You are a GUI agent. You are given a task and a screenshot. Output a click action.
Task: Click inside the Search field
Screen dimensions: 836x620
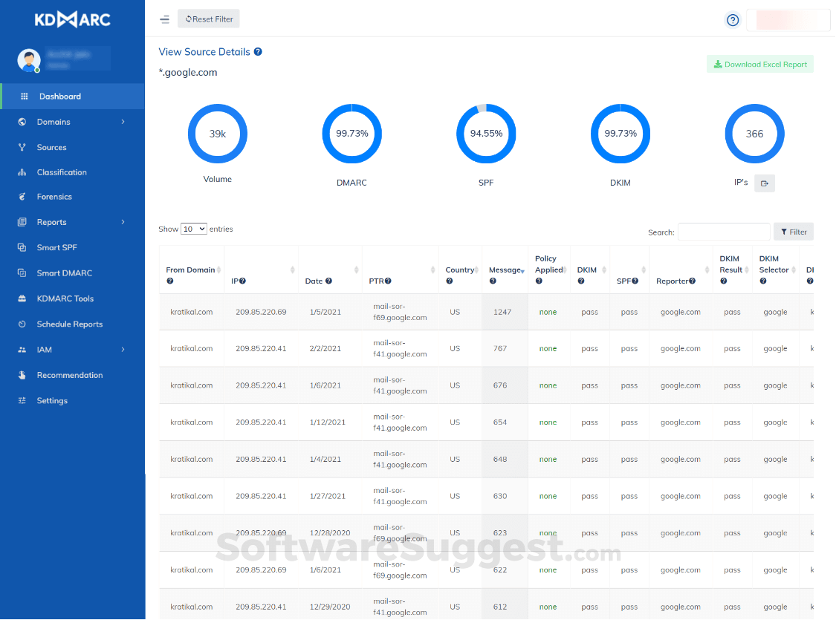pos(723,232)
